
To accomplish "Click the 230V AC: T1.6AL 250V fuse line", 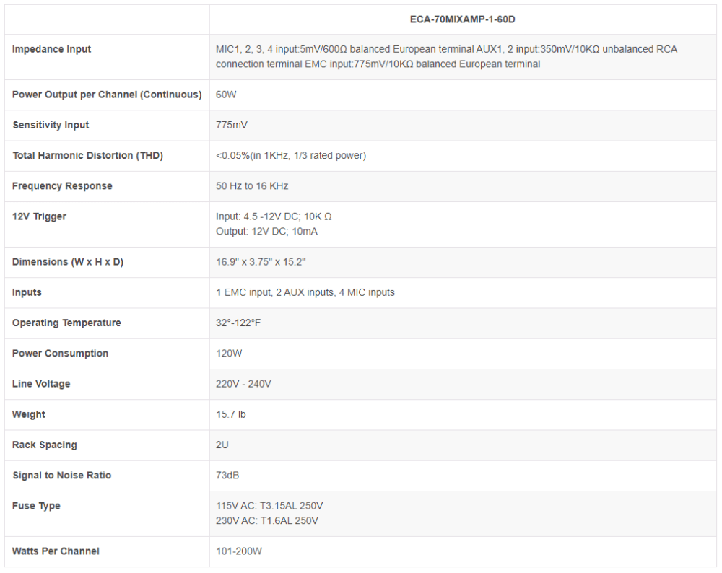I will point(267,521).
